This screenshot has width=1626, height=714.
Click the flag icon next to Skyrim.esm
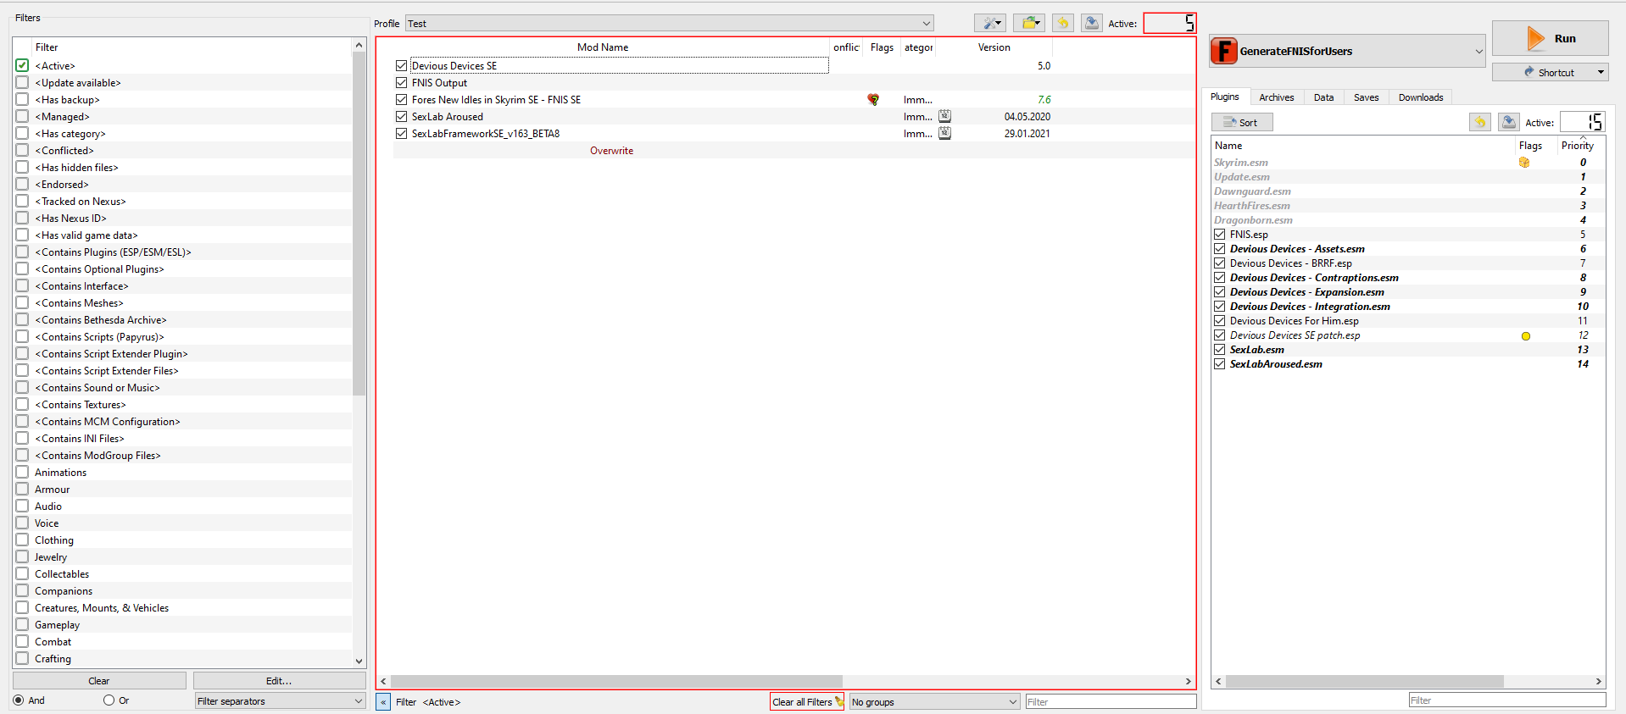(x=1524, y=163)
